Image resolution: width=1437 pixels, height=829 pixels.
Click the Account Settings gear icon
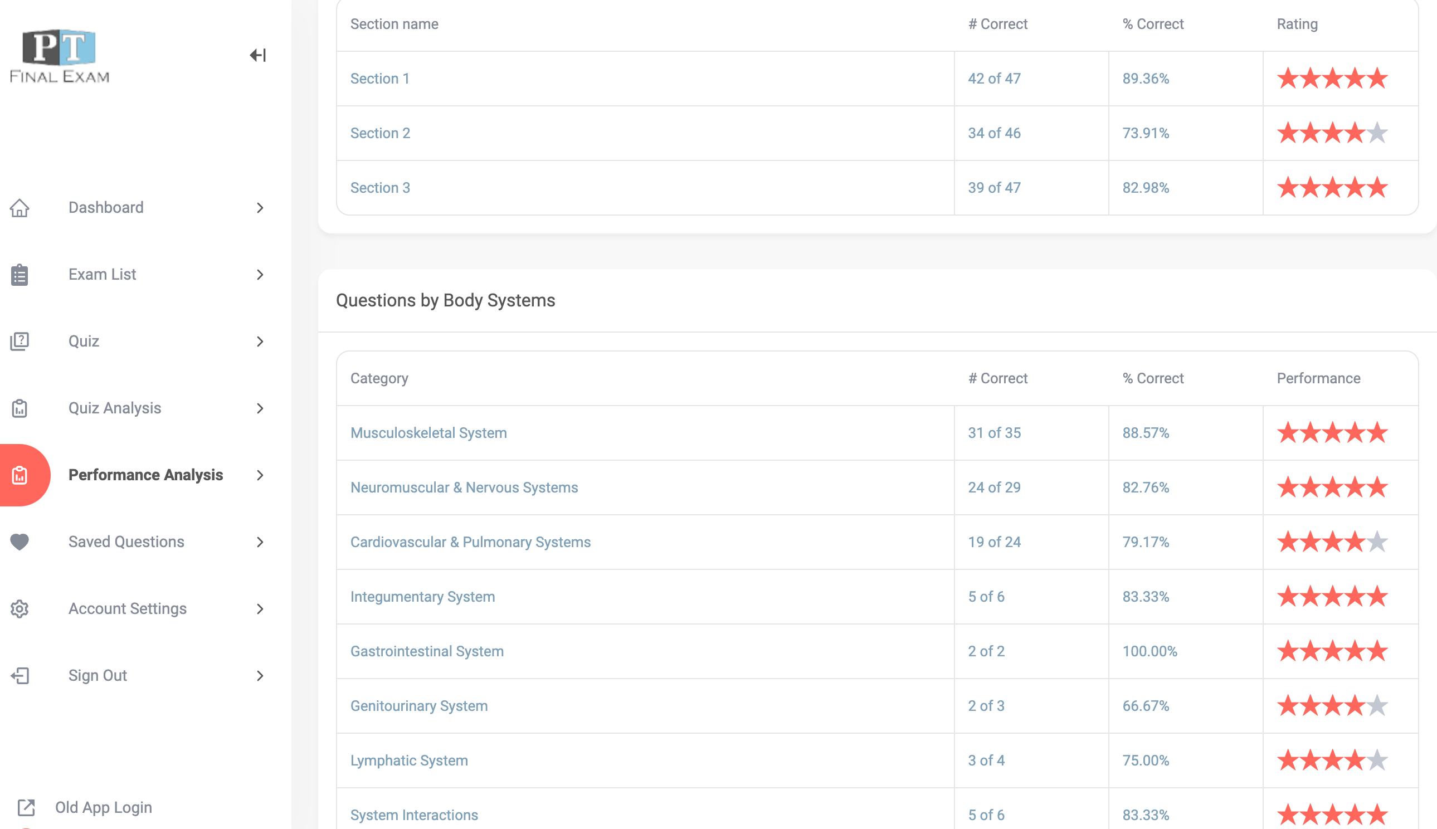(x=20, y=608)
